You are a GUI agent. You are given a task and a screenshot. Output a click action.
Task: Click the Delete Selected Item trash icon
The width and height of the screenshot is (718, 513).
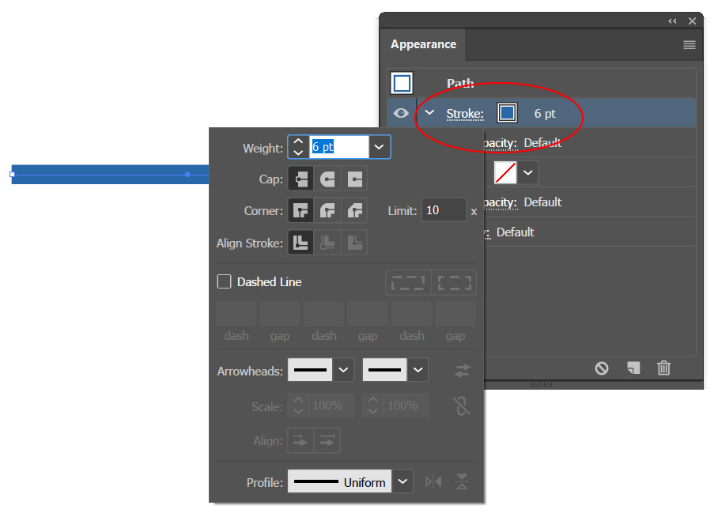[x=664, y=368]
